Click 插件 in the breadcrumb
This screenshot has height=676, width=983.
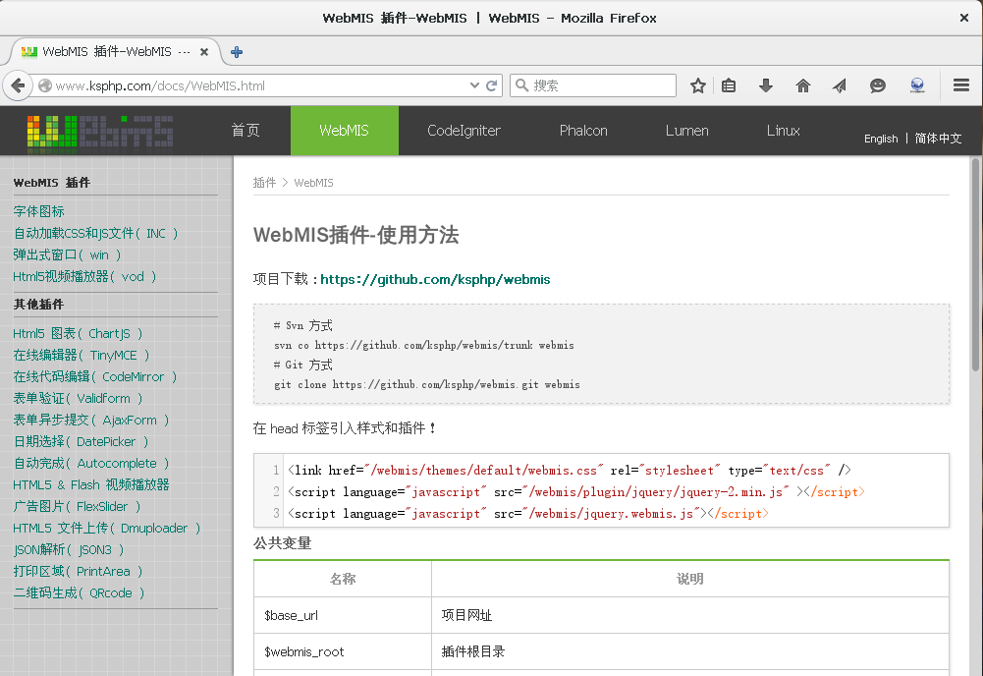click(x=264, y=183)
